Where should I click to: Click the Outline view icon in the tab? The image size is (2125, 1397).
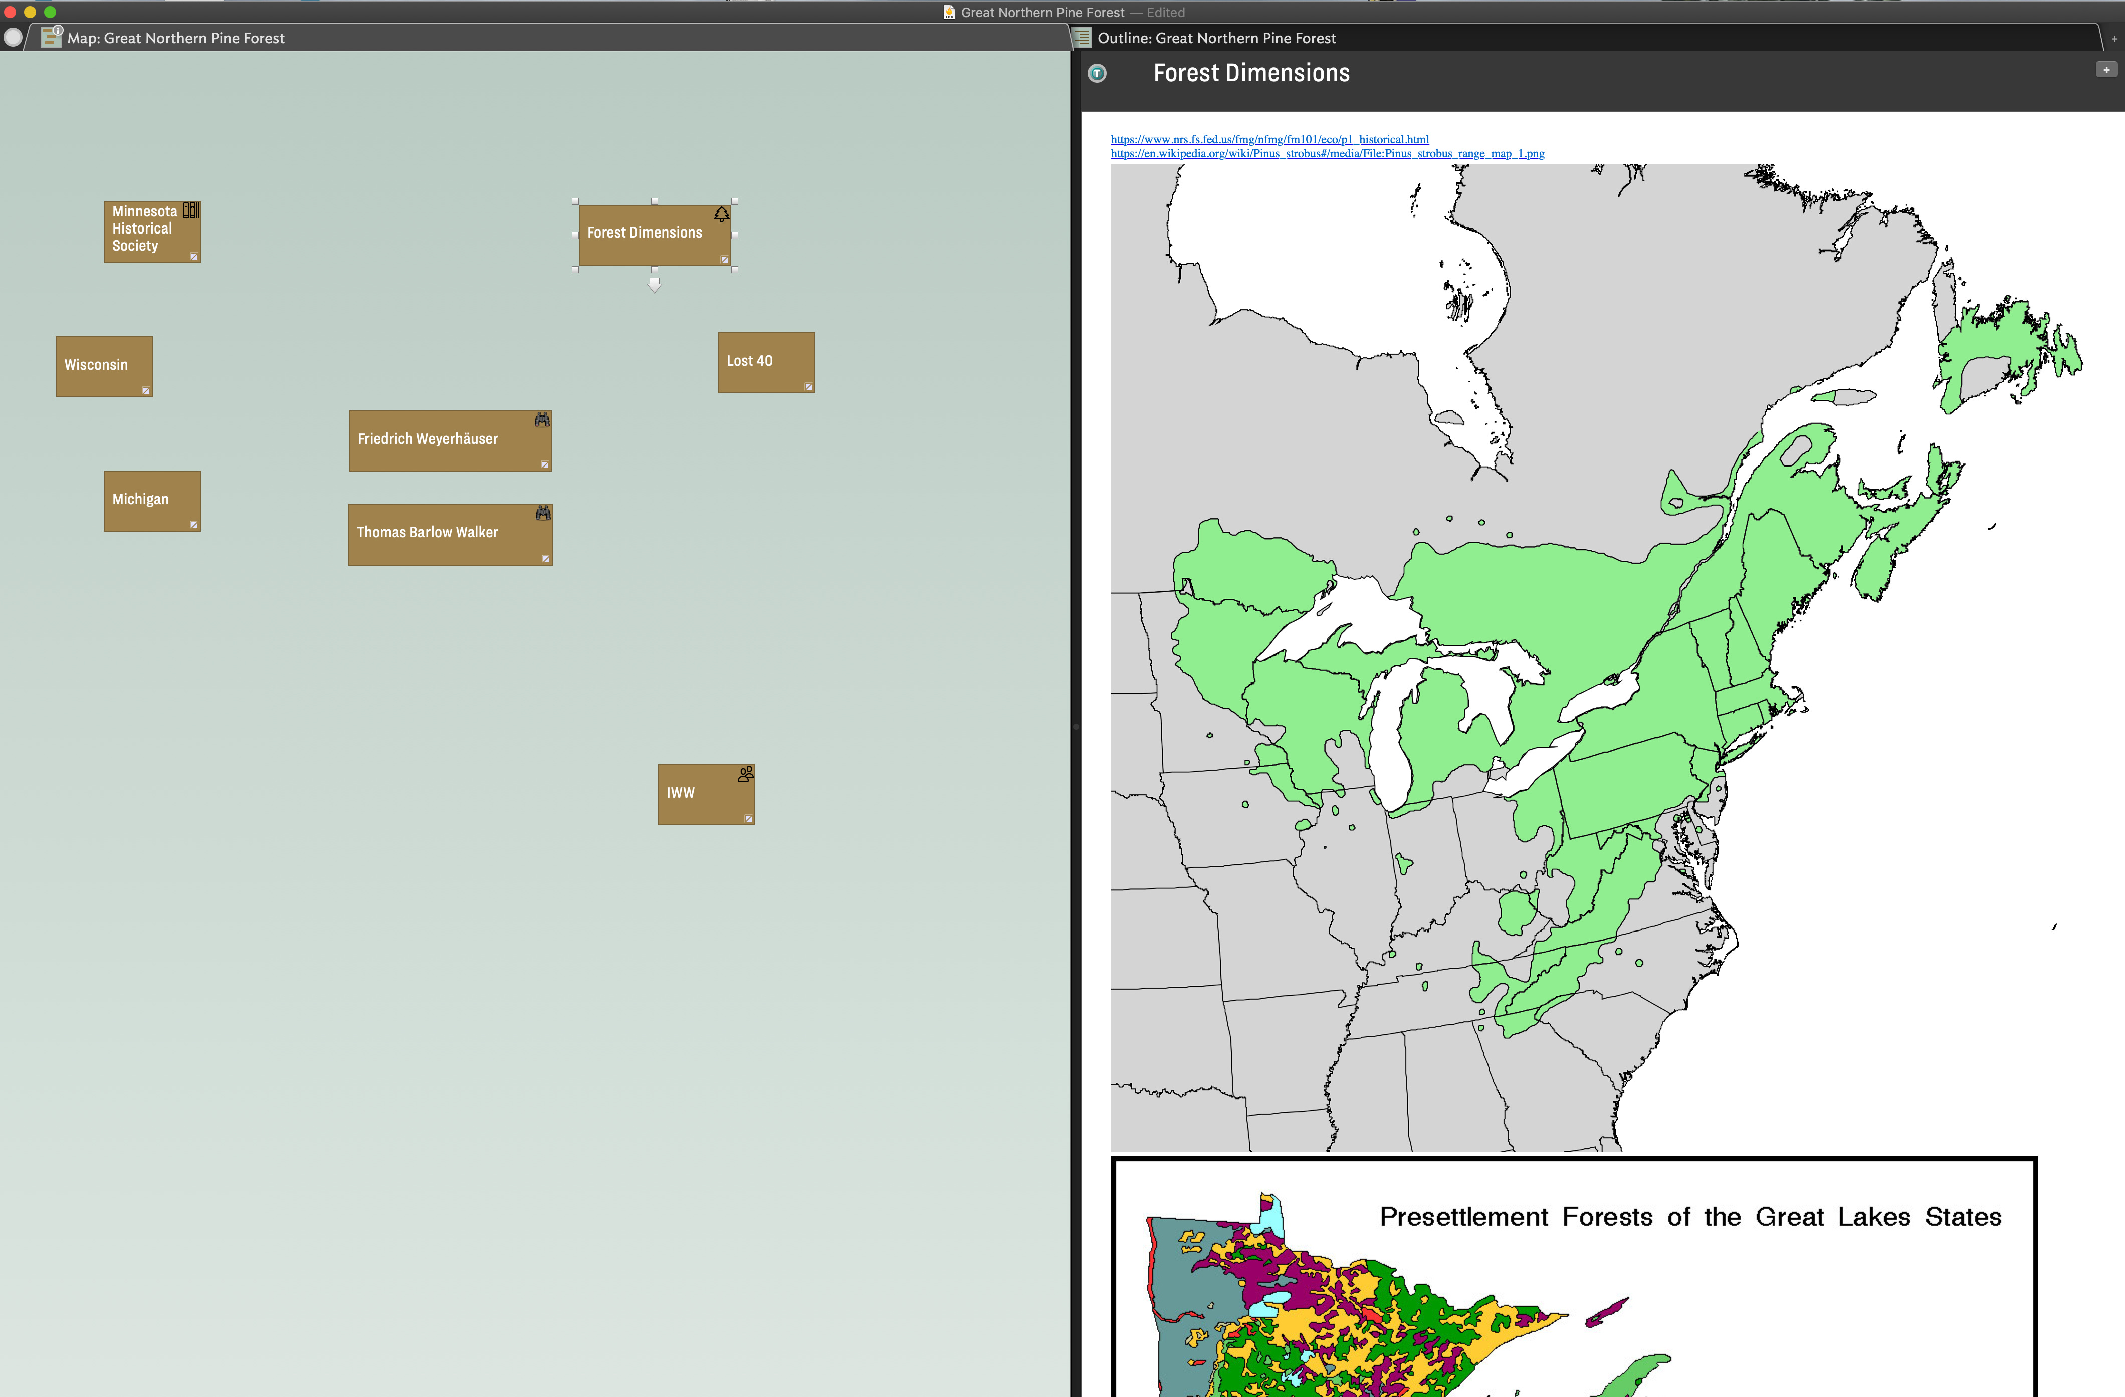click(x=1081, y=38)
